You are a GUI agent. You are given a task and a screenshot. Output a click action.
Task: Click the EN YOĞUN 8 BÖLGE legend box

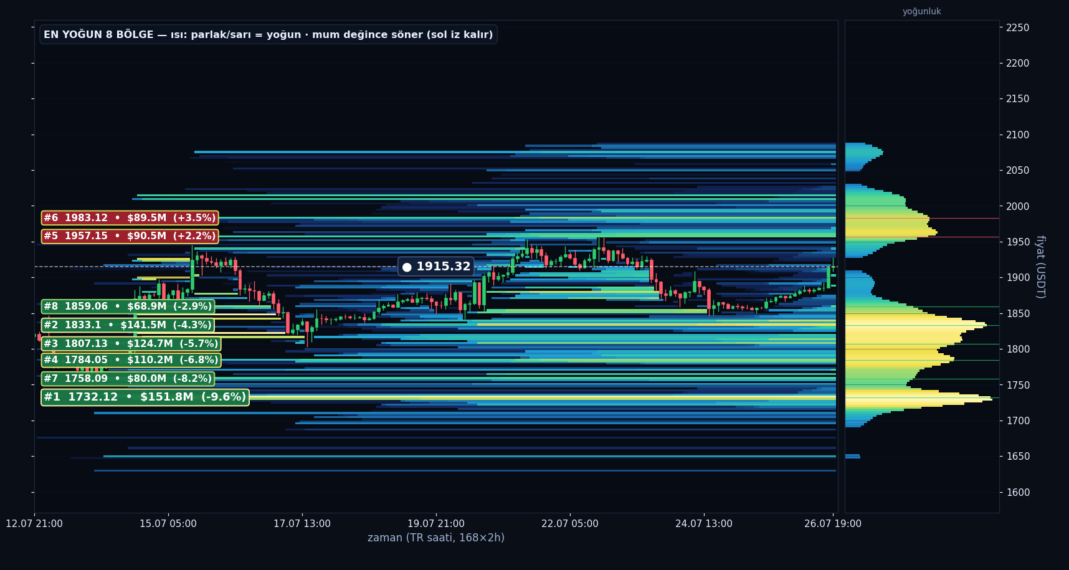tap(268, 34)
